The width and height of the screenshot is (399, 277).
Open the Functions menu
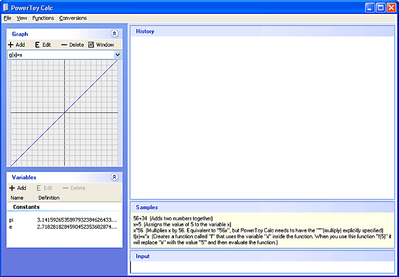[x=43, y=18]
